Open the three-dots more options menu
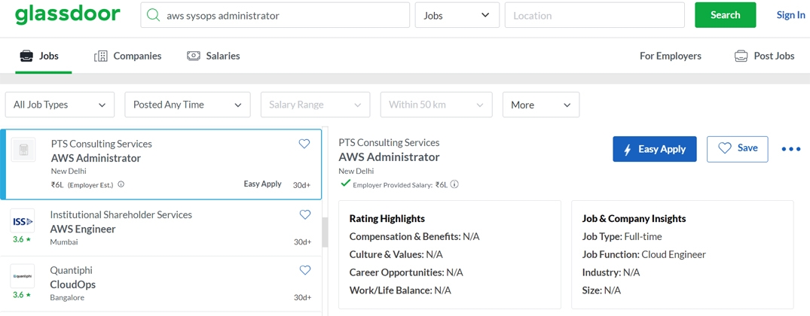Screen dimensions: 810x316 [791, 149]
